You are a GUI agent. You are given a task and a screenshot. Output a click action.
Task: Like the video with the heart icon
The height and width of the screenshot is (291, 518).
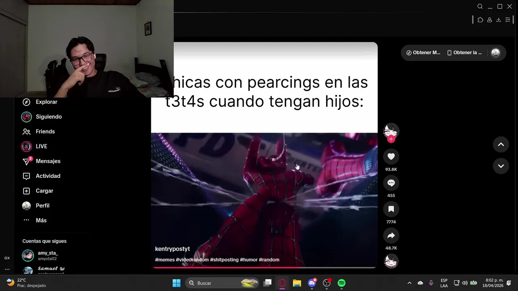[x=391, y=156]
